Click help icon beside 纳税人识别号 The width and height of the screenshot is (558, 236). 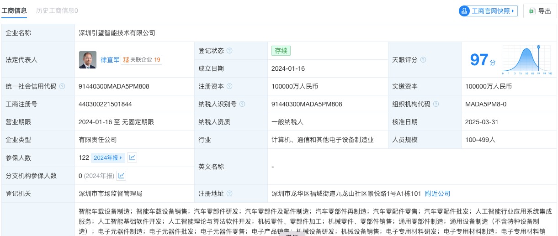242,104
